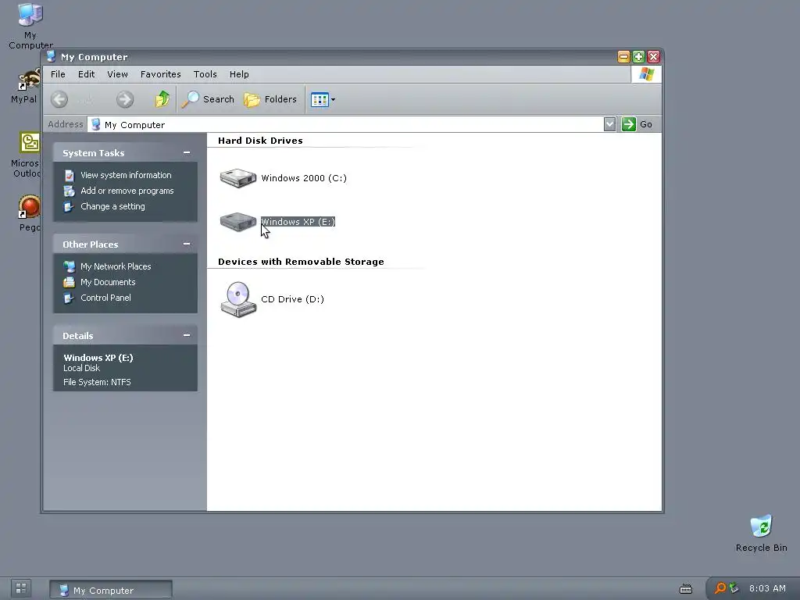Open the Favorites menu
The height and width of the screenshot is (600, 800).
pyautogui.click(x=161, y=74)
